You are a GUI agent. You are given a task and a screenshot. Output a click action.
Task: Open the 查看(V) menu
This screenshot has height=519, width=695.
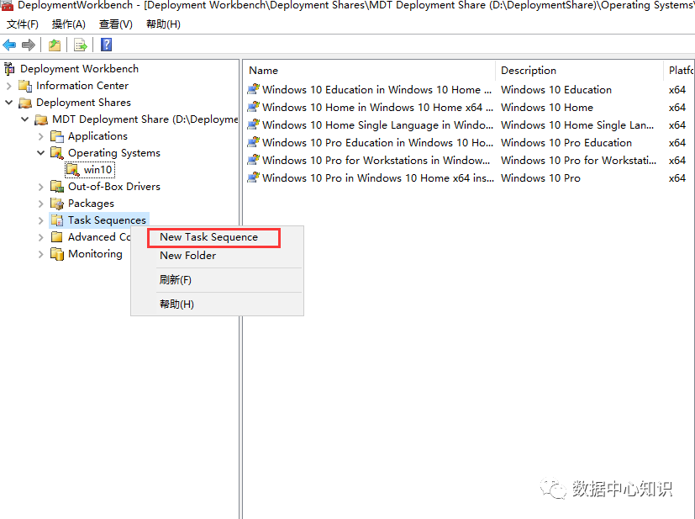click(x=116, y=24)
